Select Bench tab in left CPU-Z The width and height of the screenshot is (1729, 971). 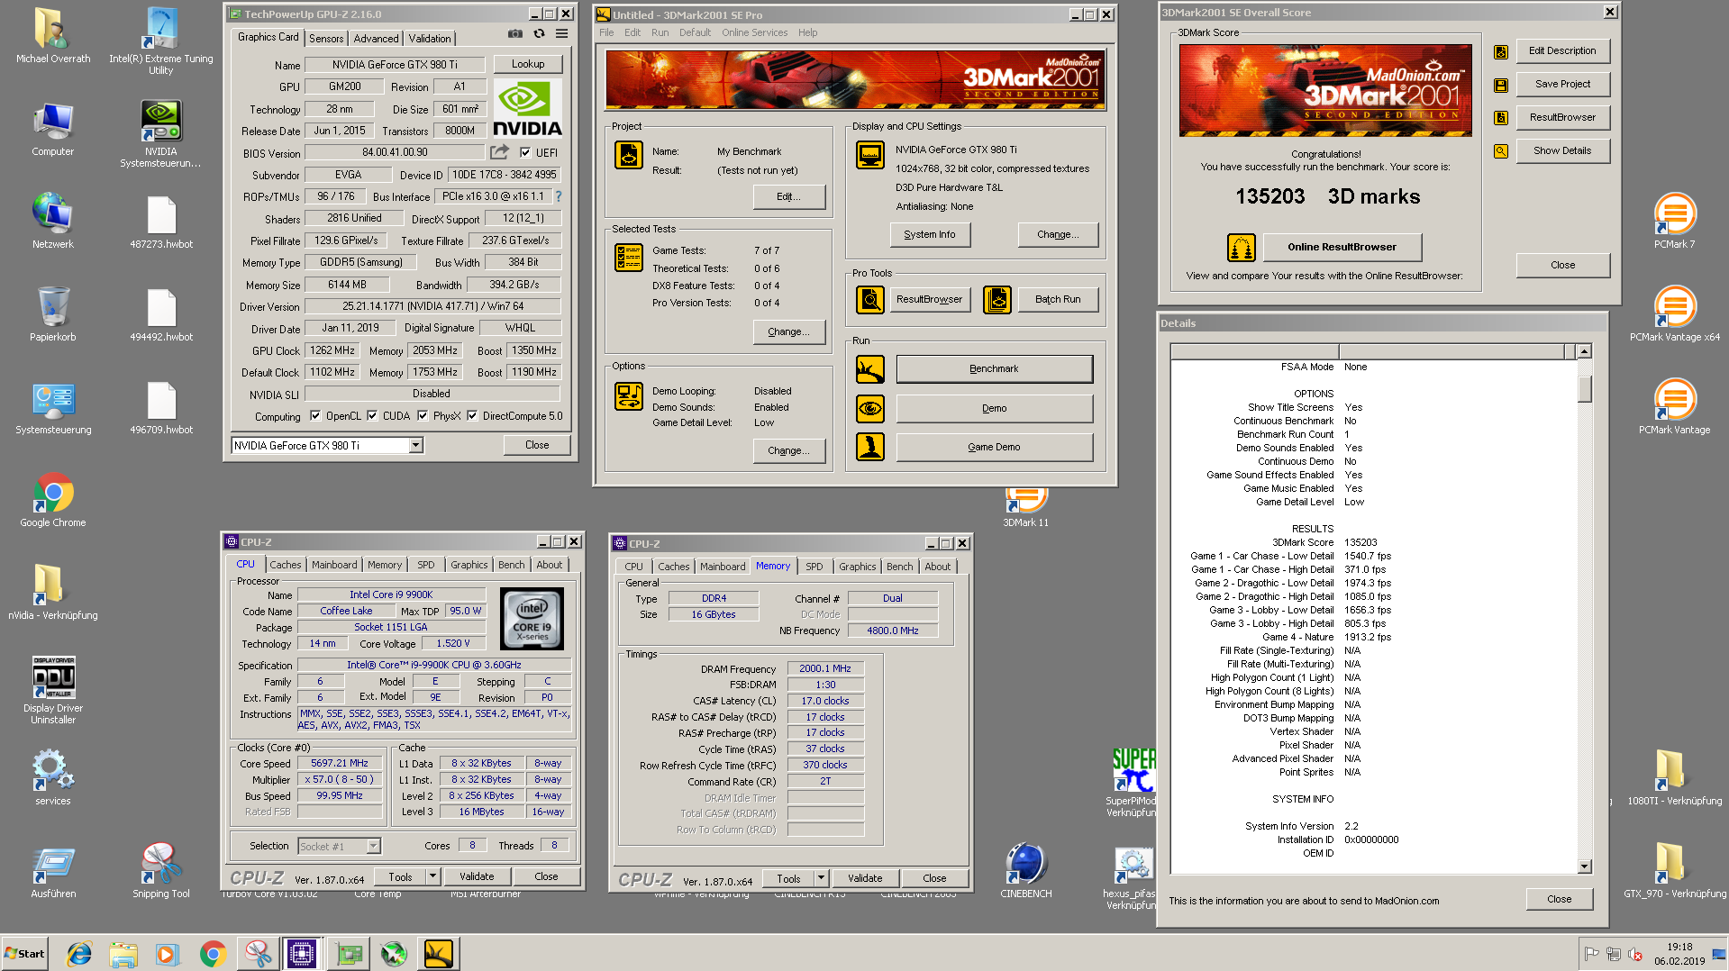[x=511, y=565]
